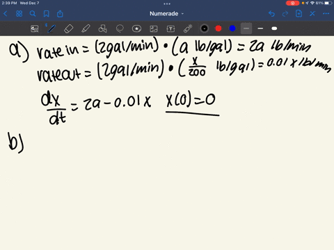Select the Shapes tool
This screenshot has width=334, height=250.
tap(102, 28)
